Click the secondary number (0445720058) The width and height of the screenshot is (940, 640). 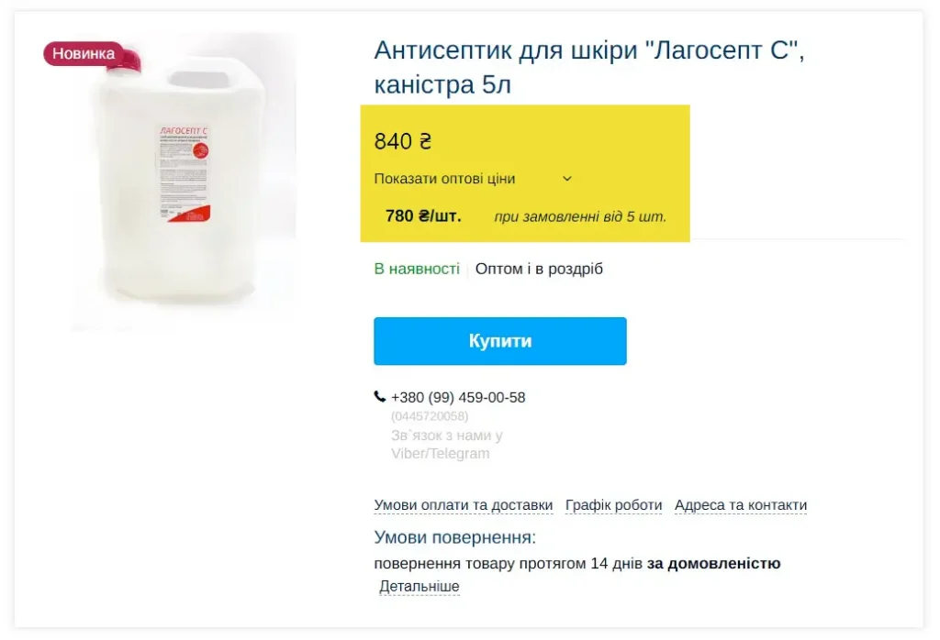click(430, 416)
